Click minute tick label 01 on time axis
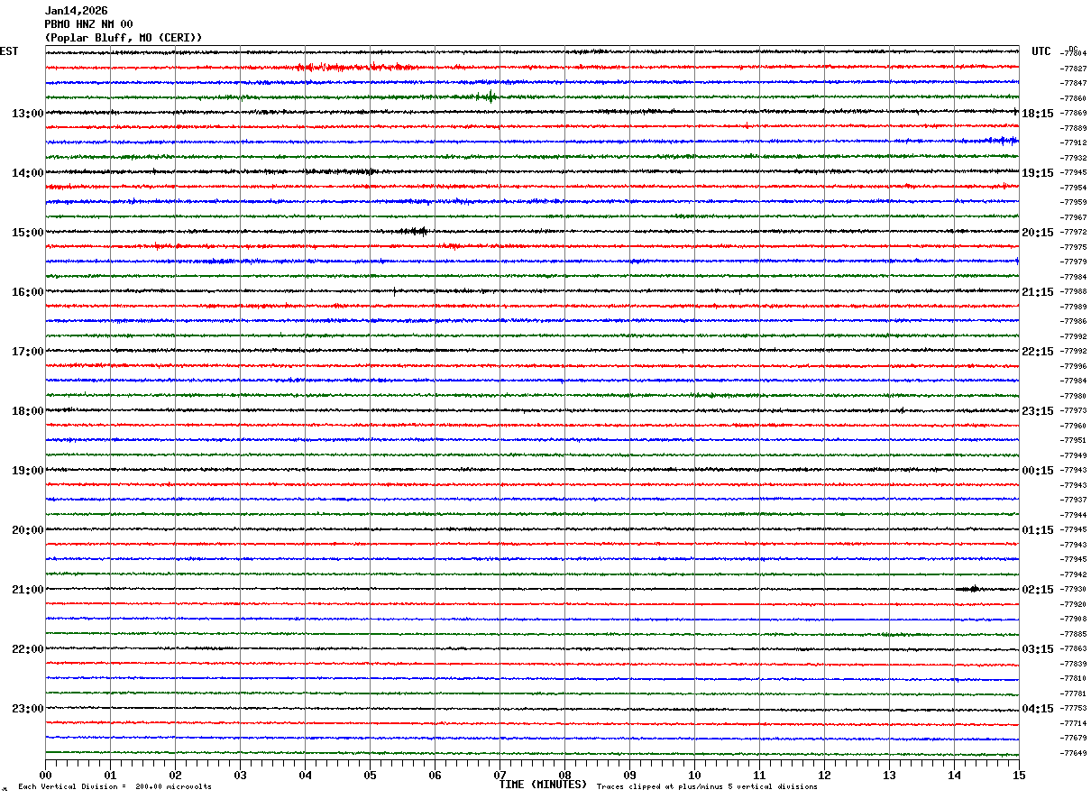 [x=110, y=775]
